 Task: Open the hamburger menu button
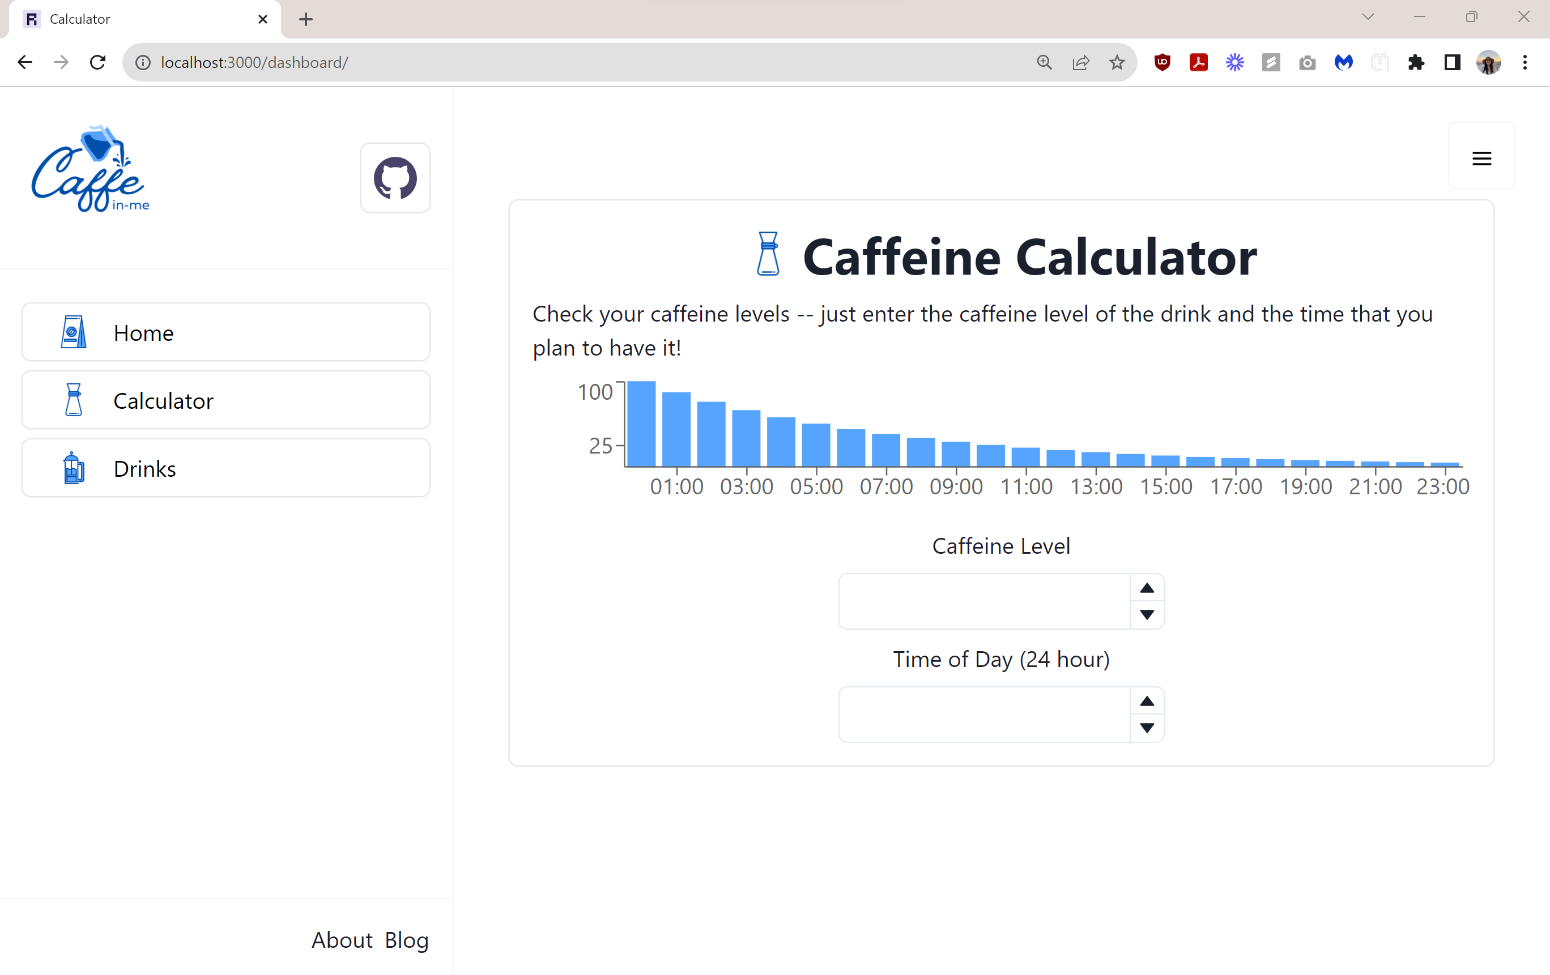pyautogui.click(x=1481, y=158)
